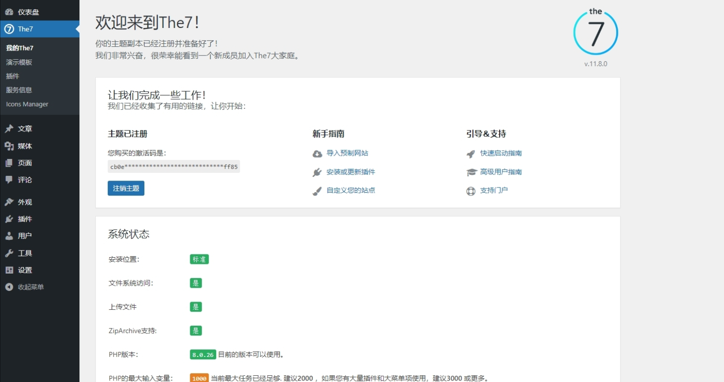Click the green 是 badge next to 上传文件
This screenshot has height=382, width=724.
[x=196, y=307]
